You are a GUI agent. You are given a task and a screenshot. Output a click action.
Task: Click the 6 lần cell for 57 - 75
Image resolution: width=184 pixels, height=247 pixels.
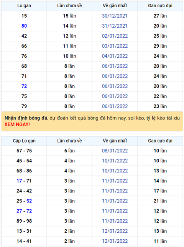pos(69,151)
